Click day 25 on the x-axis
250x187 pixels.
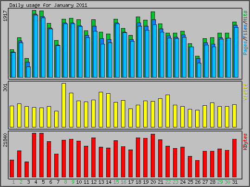point(190,182)
